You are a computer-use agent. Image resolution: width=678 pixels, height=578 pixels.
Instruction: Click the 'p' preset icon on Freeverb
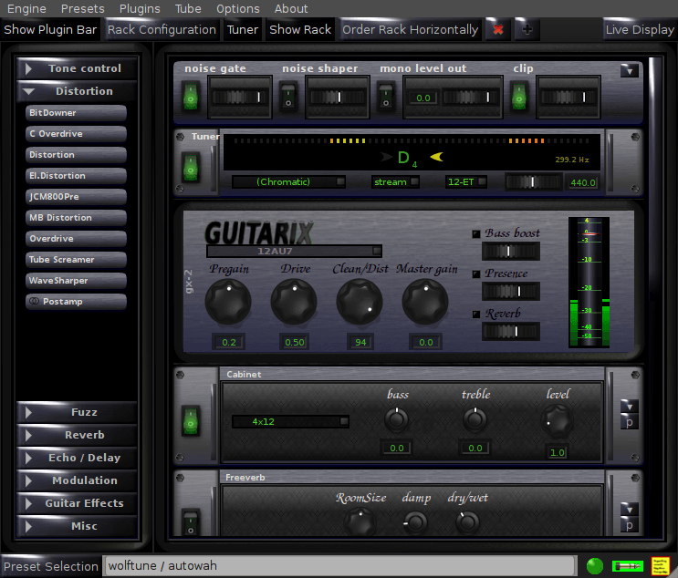(629, 524)
